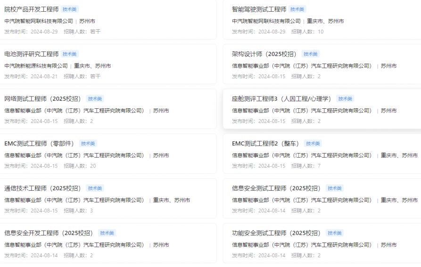Open the 院校产品开发工程师 job posting
421x267 pixels.
[x=32, y=9]
